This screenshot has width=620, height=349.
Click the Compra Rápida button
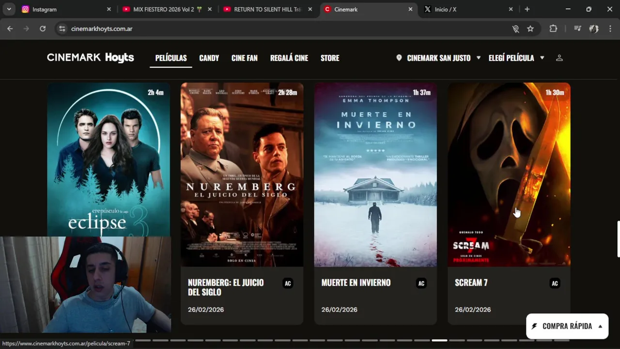[x=567, y=326]
